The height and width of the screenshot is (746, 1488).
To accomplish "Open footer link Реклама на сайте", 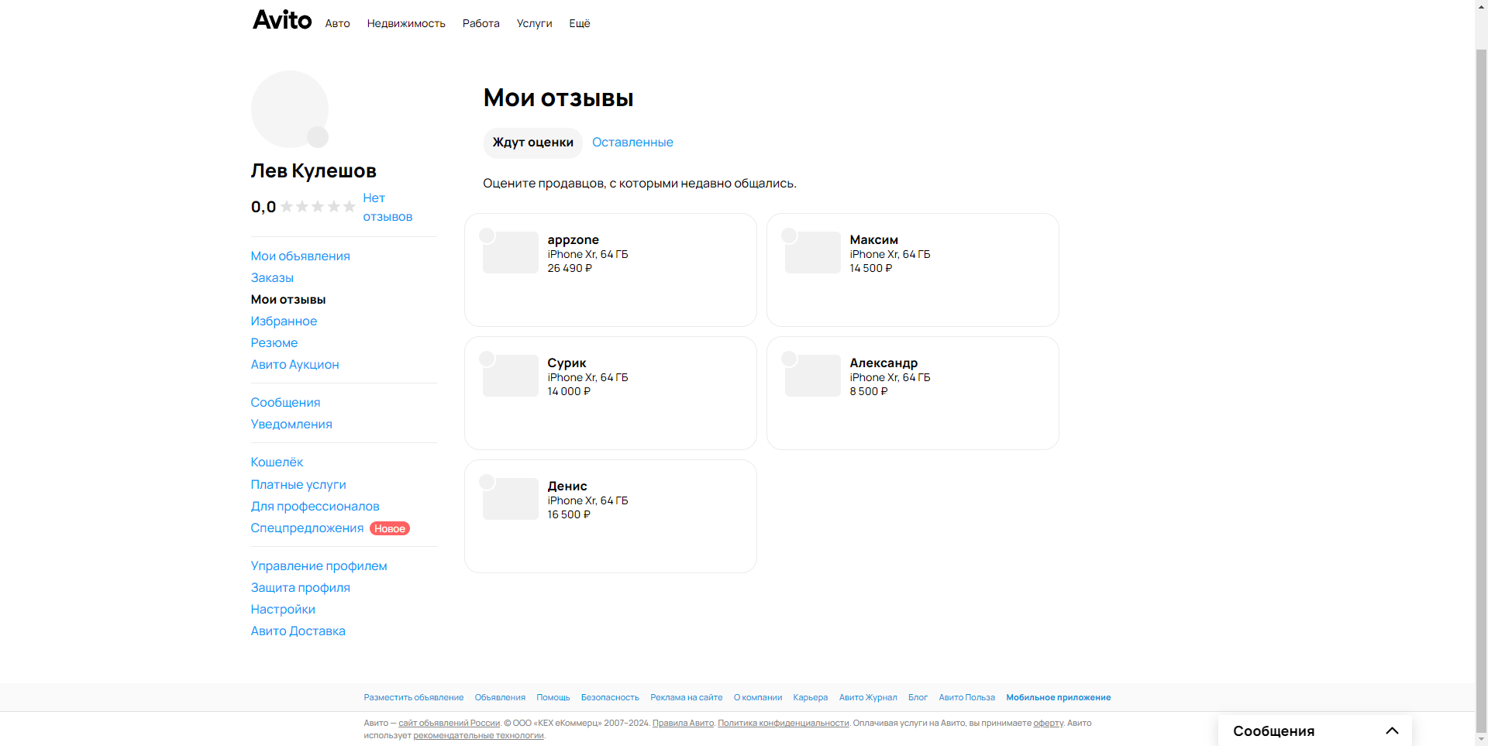I will tap(687, 697).
